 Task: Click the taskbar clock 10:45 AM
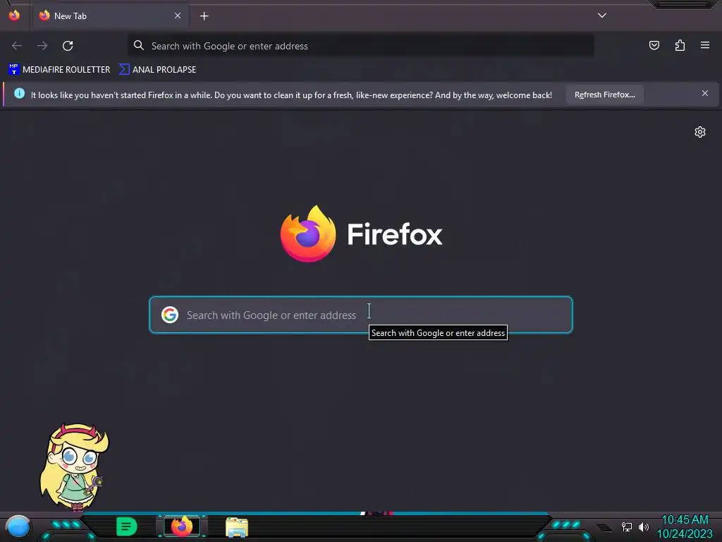(685, 520)
